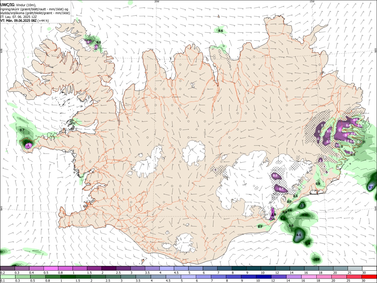Select the 4 lavender upper legend swatch
Viewport: 377px width, 283px height.
point(166,268)
